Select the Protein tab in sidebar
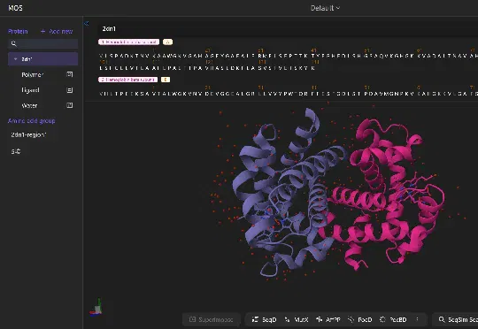The height and width of the screenshot is (329, 478). [x=18, y=31]
